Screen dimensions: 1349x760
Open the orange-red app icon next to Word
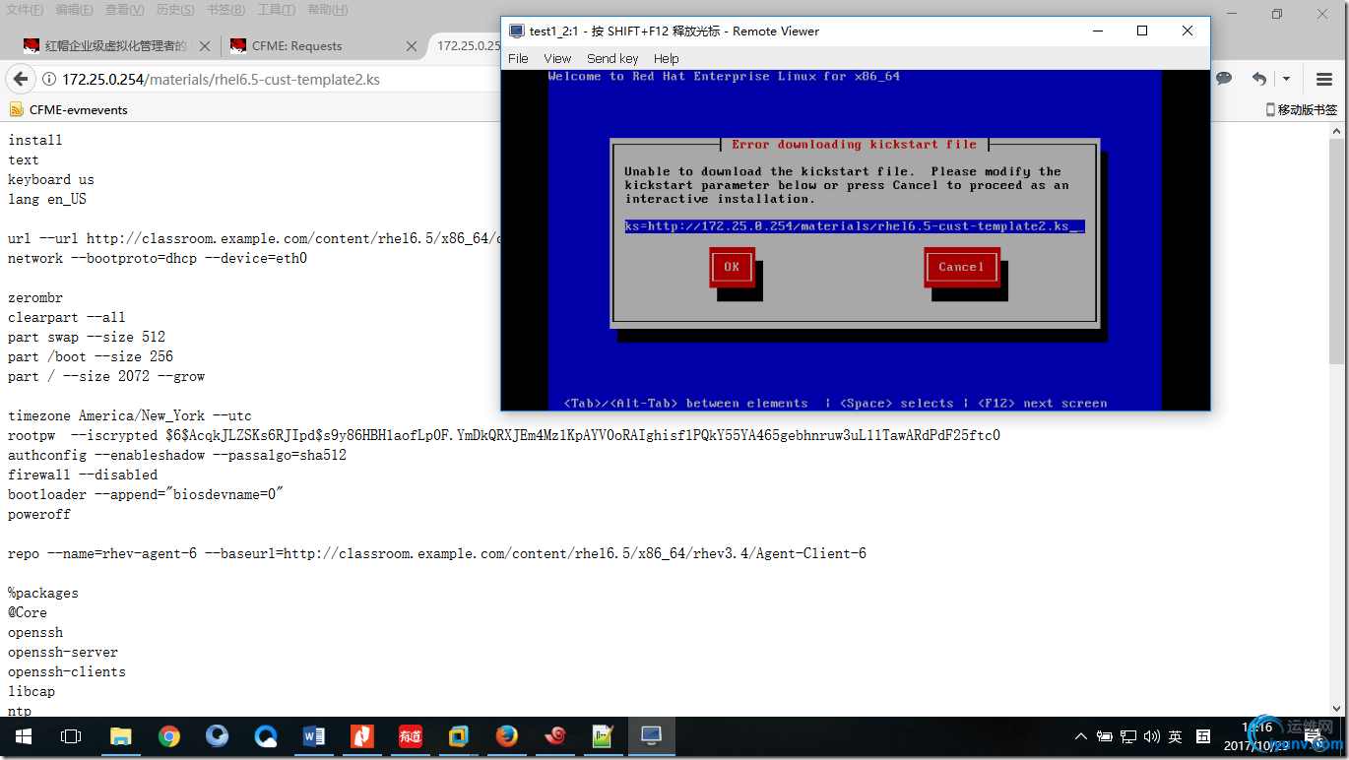(362, 736)
